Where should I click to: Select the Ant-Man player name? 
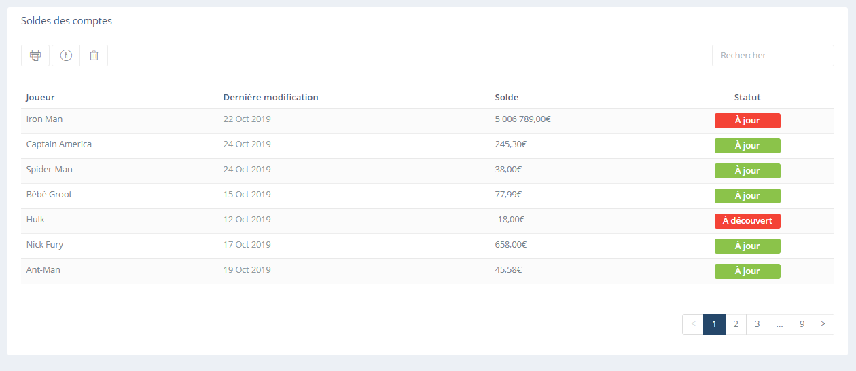coord(43,270)
